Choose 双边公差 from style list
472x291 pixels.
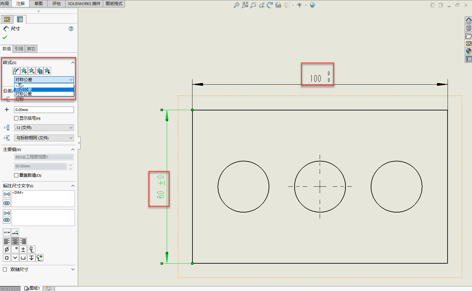pos(44,89)
